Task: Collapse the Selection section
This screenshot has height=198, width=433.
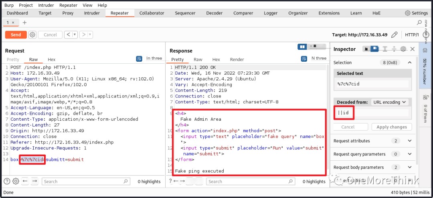Action: [x=410, y=63]
